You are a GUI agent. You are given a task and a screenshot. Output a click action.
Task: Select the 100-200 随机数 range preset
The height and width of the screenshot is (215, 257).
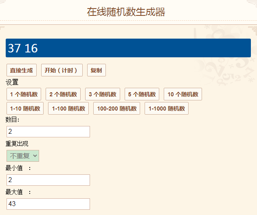click(x=116, y=109)
